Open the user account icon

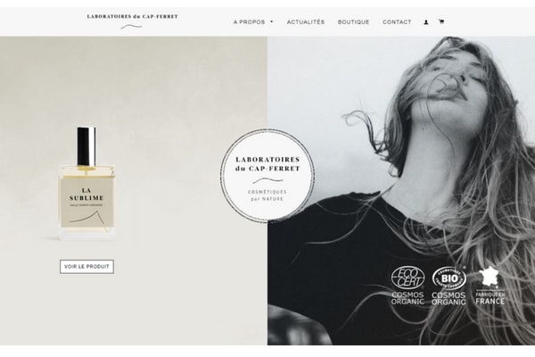[426, 22]
